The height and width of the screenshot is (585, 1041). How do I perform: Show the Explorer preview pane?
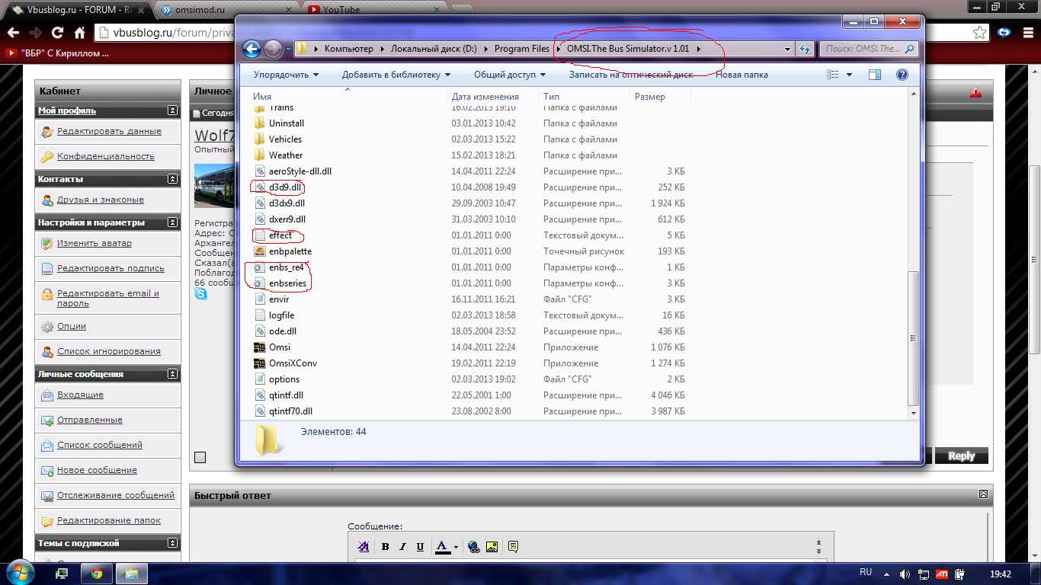click(x=875, y=75)
